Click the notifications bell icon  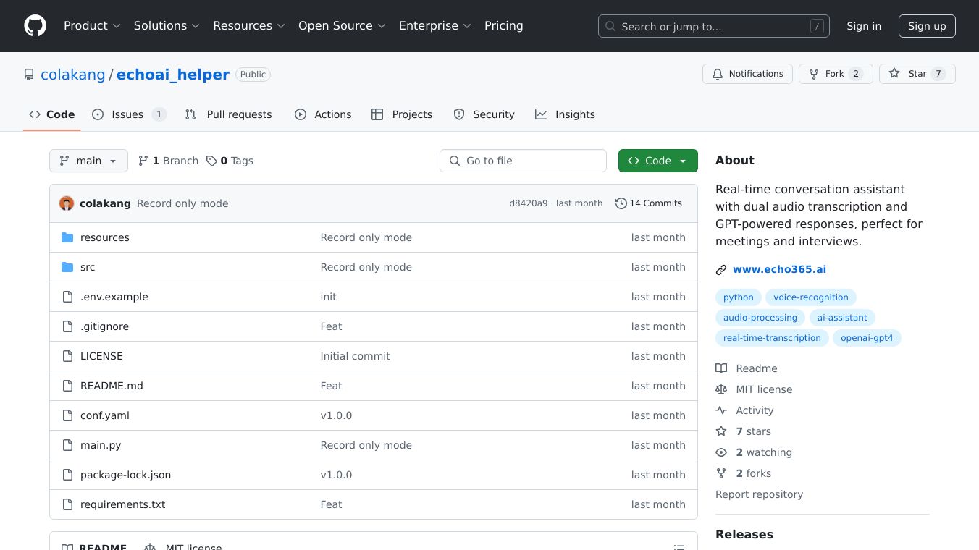718,74
